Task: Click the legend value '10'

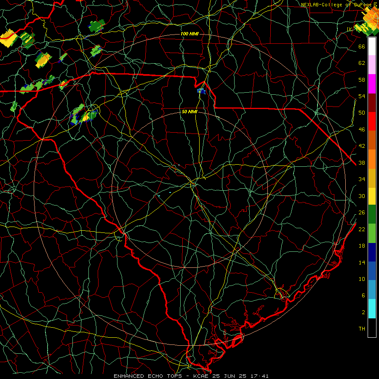Action: tap(362, 279)
